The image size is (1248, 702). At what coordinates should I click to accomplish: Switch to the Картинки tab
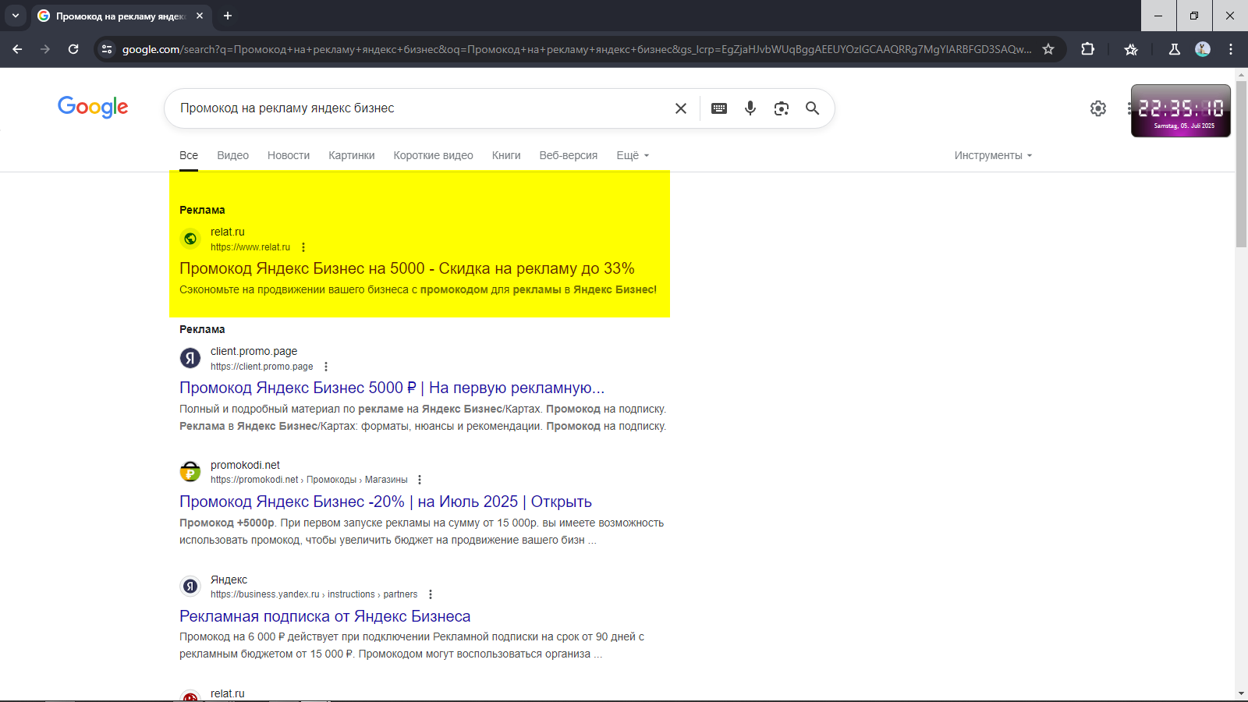(x=352, y=155)
